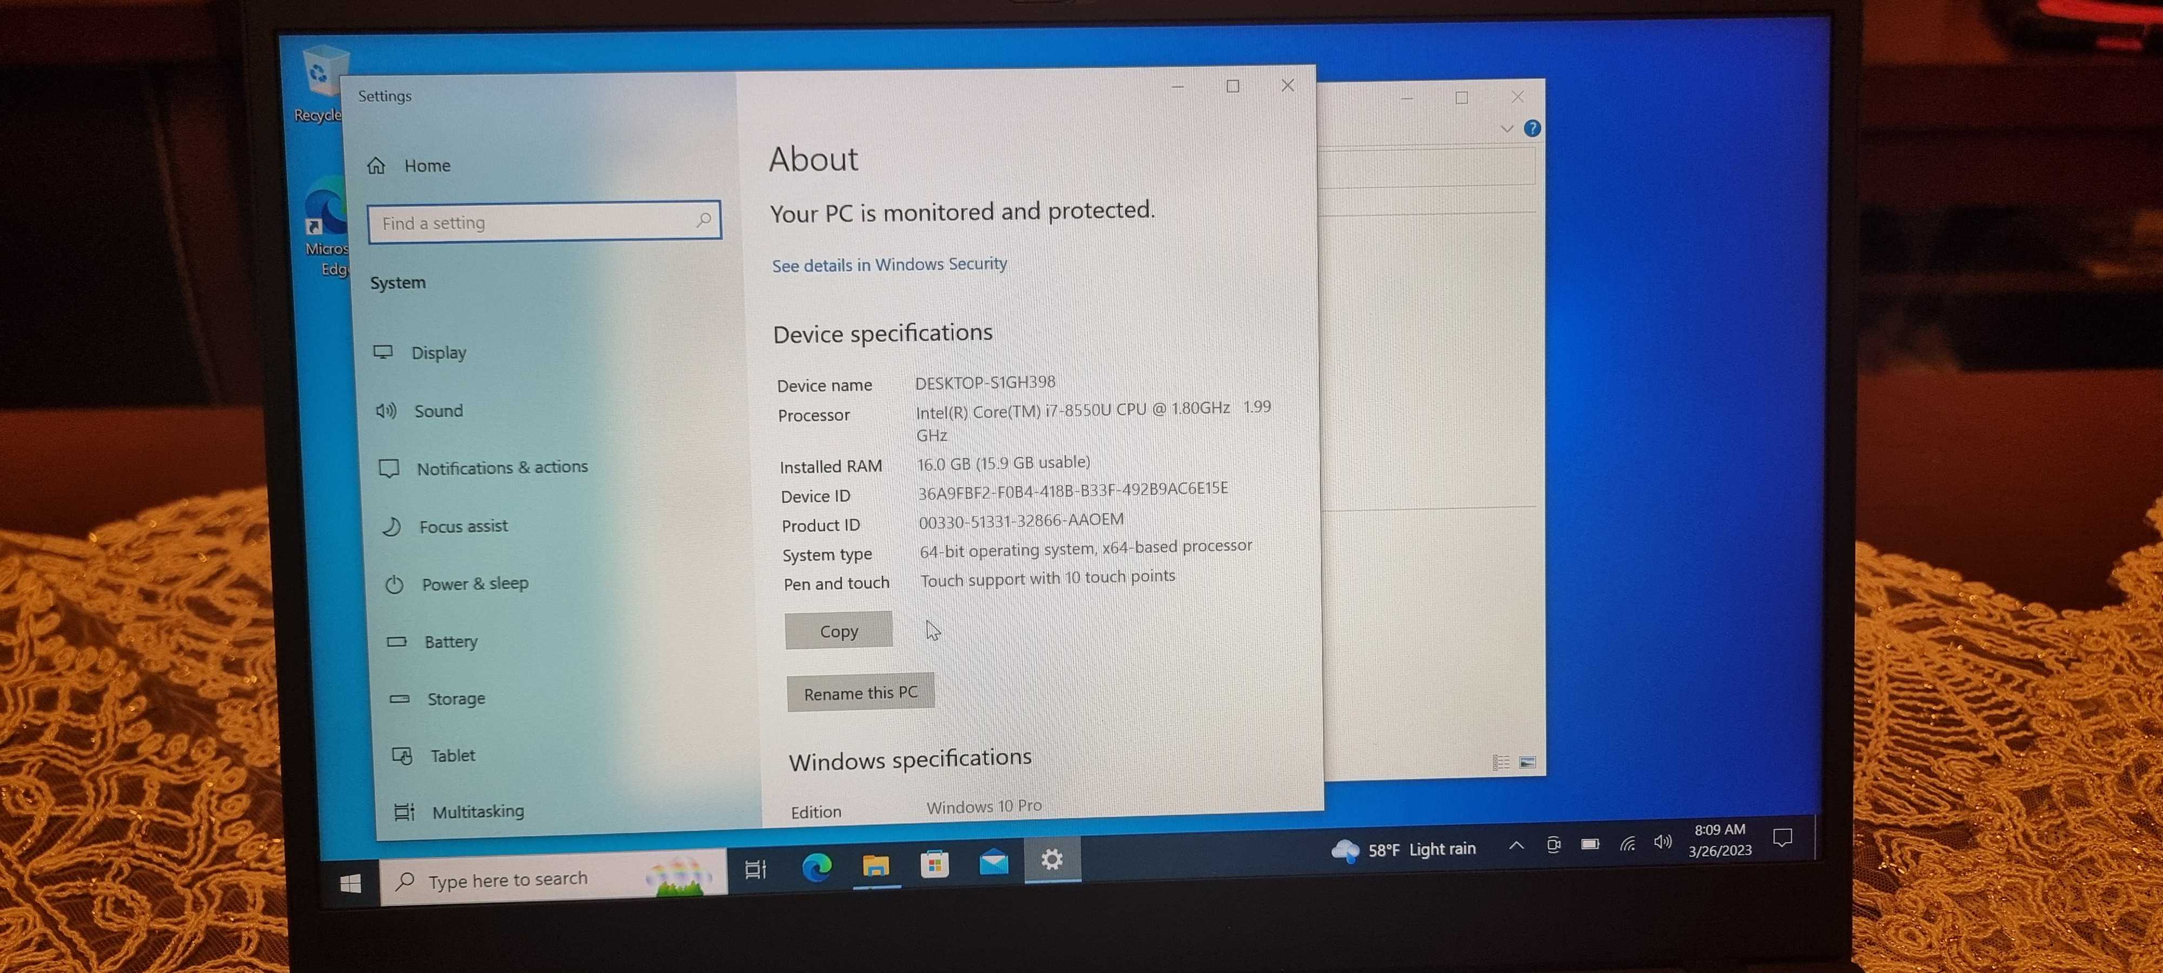Select Sound in the sidebar

437,410
